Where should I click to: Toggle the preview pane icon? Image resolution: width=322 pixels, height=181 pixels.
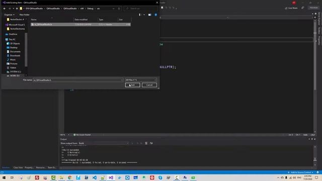[150, 15]
